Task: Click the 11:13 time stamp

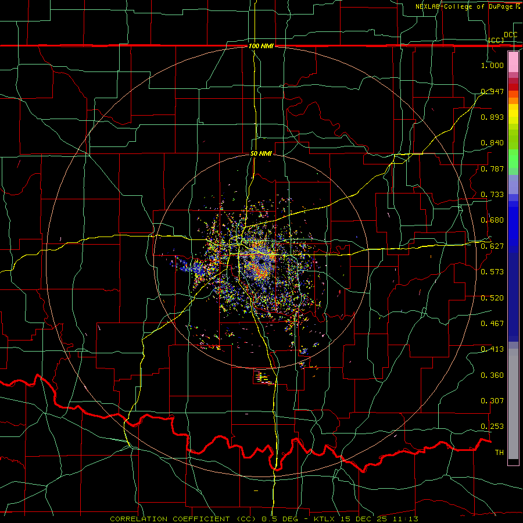Action: [x=406, y=519]
